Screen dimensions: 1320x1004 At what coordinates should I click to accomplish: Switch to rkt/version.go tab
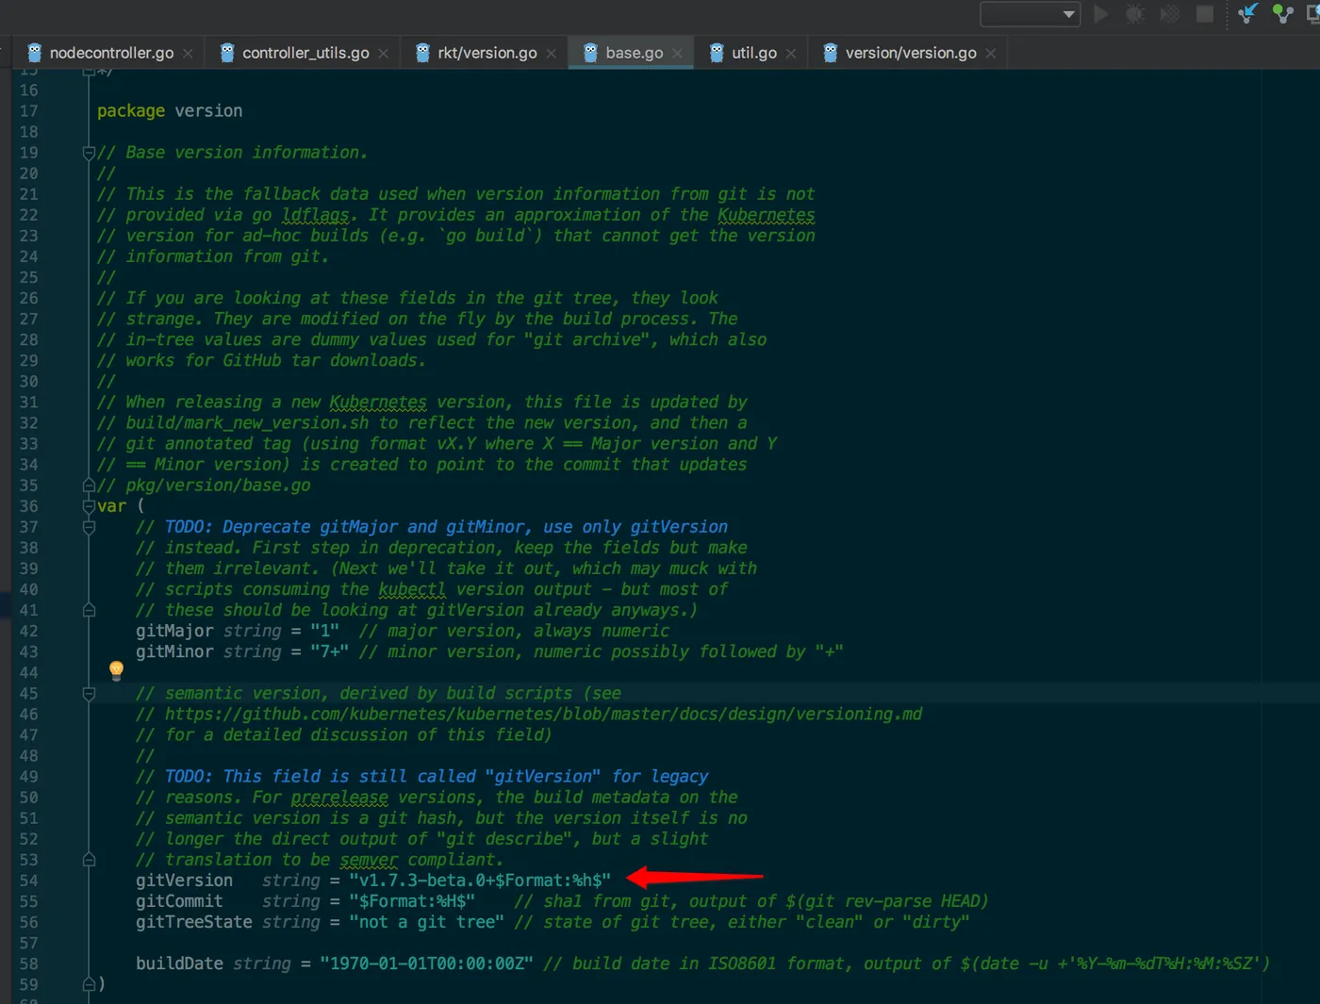coord(487,53)
